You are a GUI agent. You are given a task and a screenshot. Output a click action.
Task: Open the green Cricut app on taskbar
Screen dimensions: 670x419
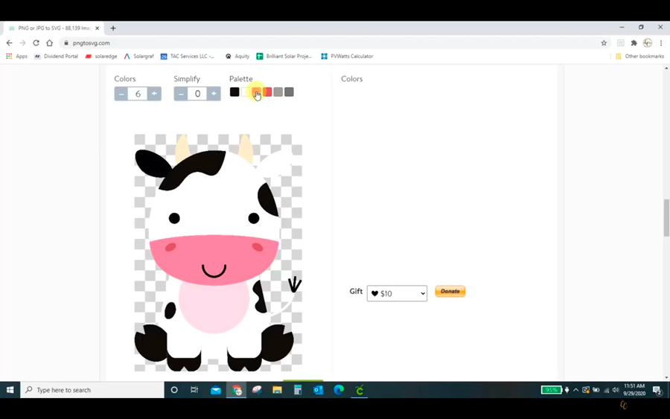pos(360,390)
